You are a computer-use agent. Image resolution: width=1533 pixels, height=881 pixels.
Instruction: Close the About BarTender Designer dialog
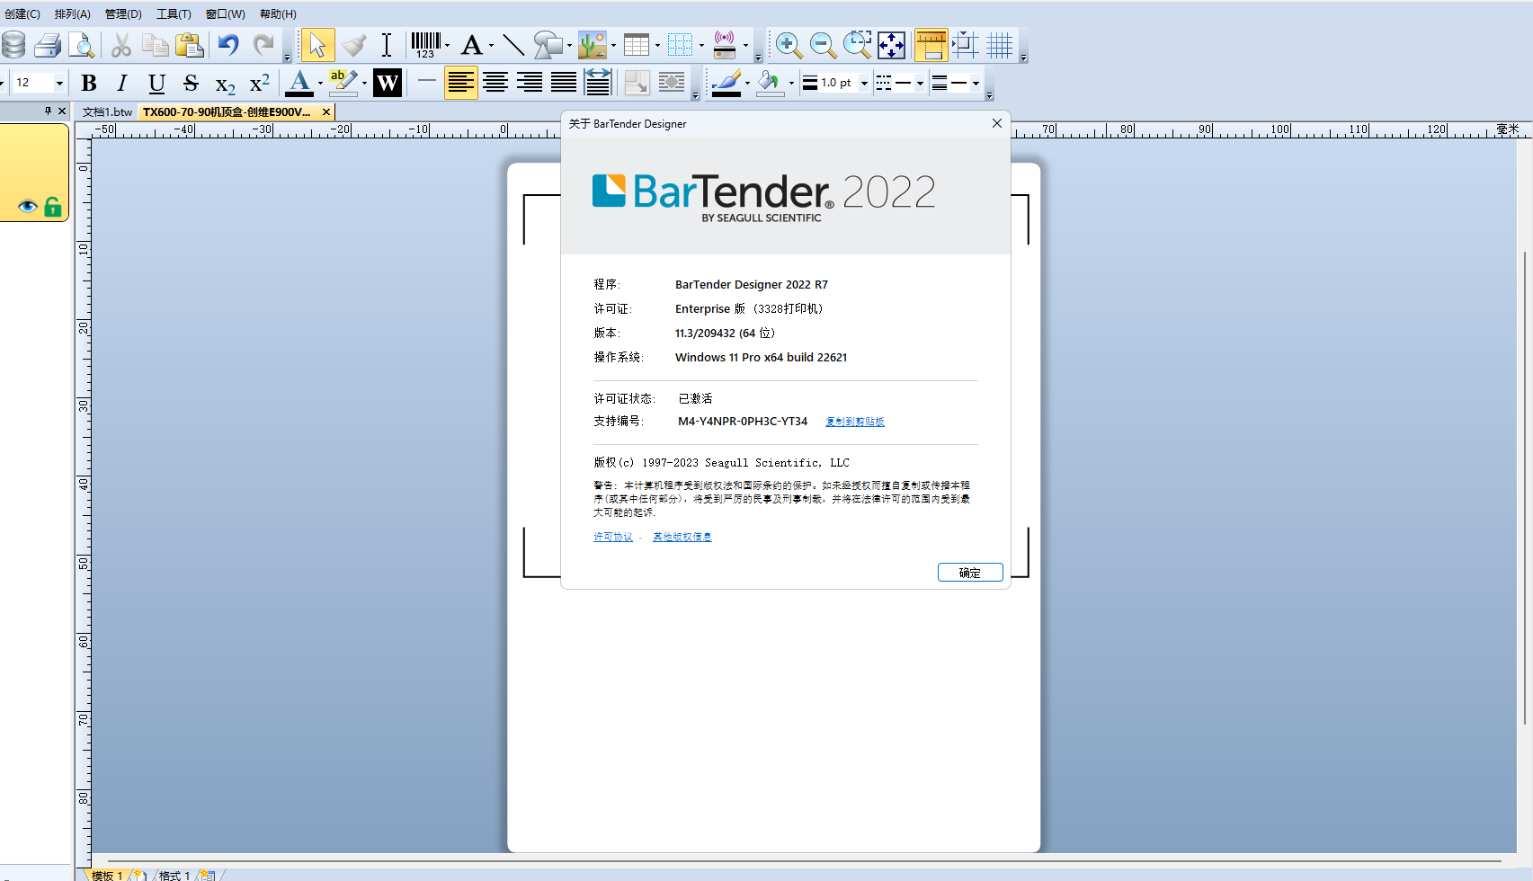[x=996, y=123]
